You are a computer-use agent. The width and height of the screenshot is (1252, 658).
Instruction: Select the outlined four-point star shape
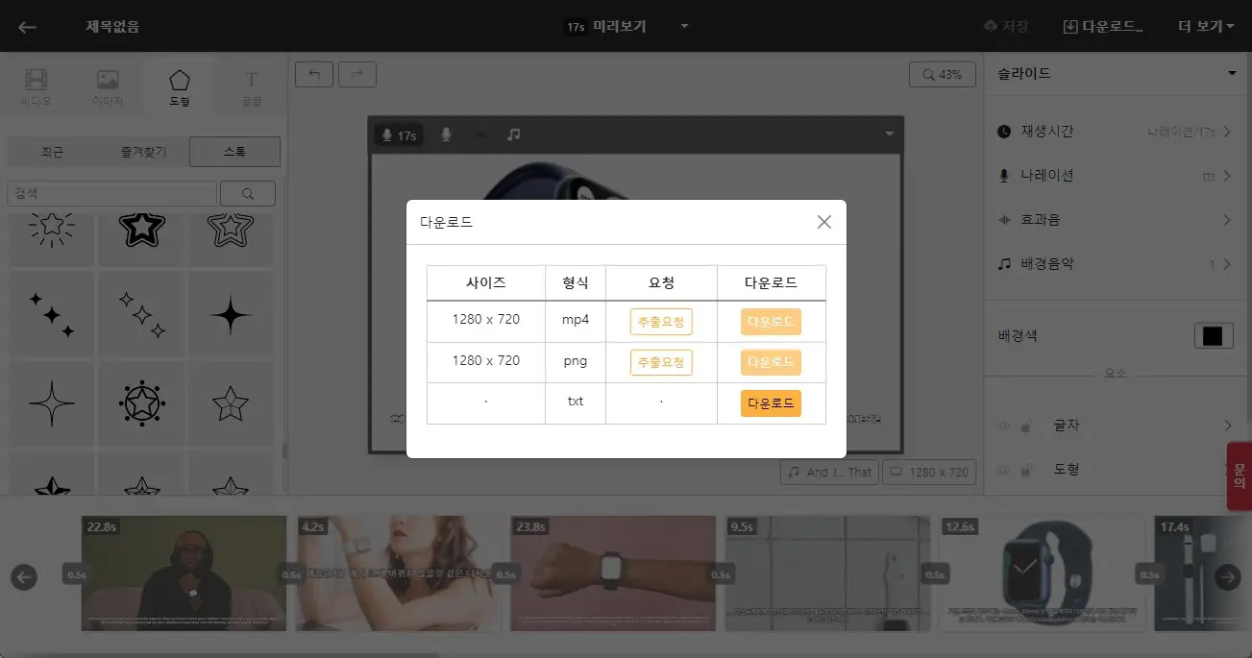point(52,403)
